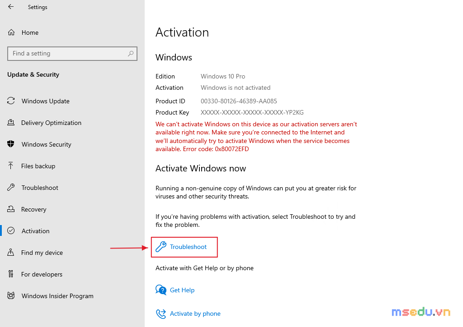Screen dimensions: 463x327
Task: Click the Recovery icon in sidebar
Action: coord(11,209)
